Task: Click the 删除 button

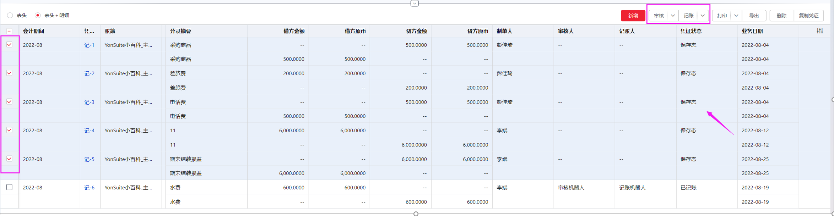Action: click(782, 16)
